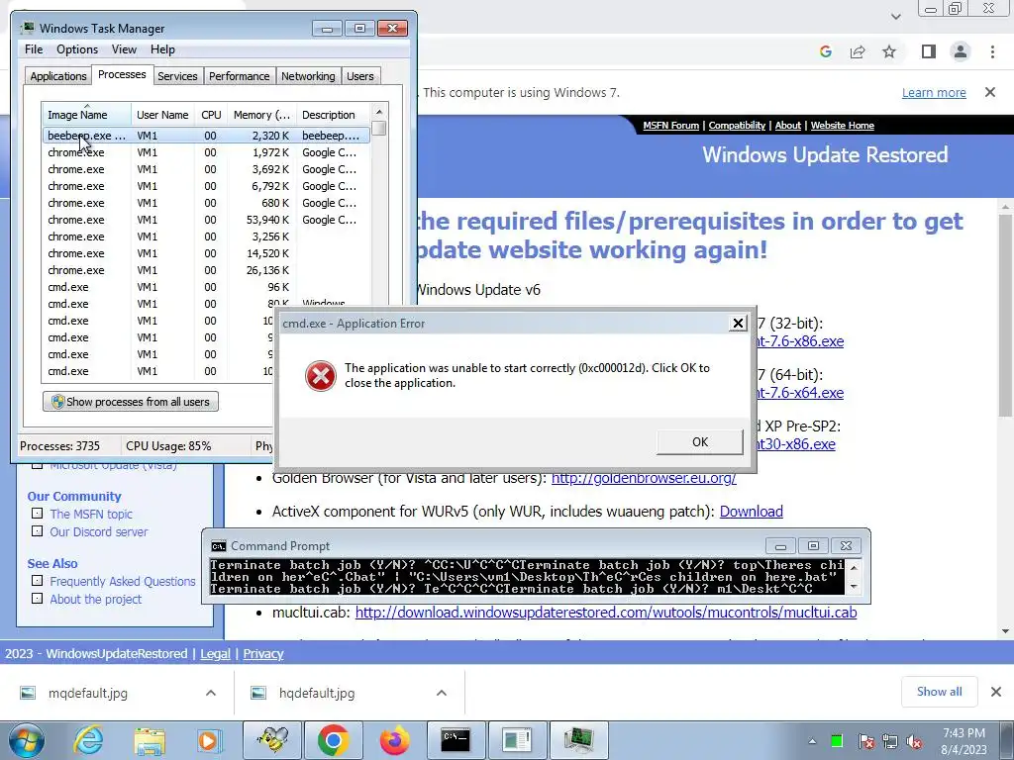Click the muted volume tray icon
This screenshot has height=760, width=1014.
pos(914,741)
